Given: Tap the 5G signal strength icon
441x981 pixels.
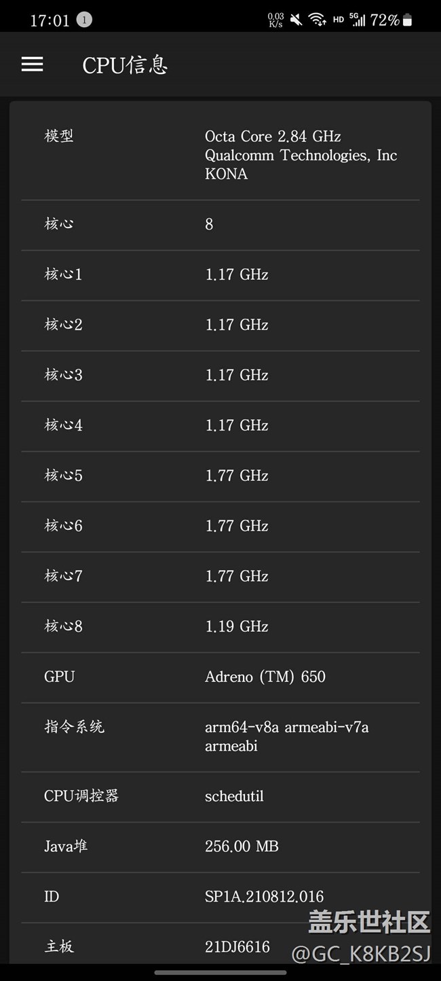Looking at the screenshot, I should [358, 20].
